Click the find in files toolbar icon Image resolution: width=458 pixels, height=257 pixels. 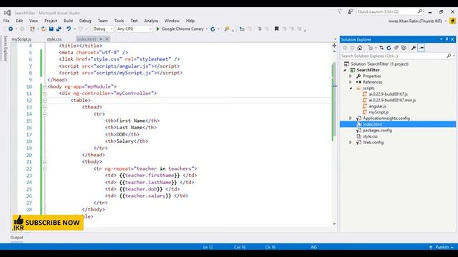tap(227, 29)
